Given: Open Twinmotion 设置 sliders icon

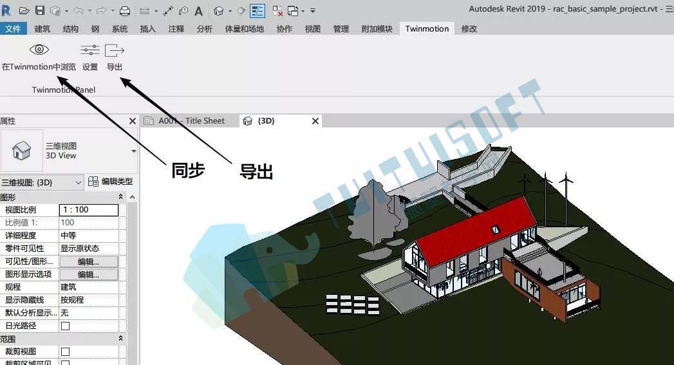Looking at the screenshot, I should click(90, 50).
